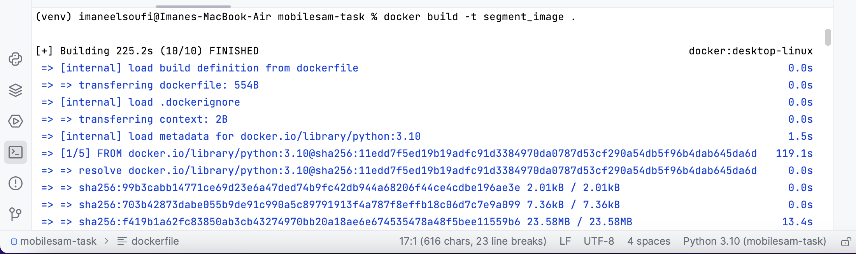Image resolution: width=856 pixels, height=254 pixels.
Task: Select dockerfile in the navigation breadcrumb
Action: click(155, 242)
